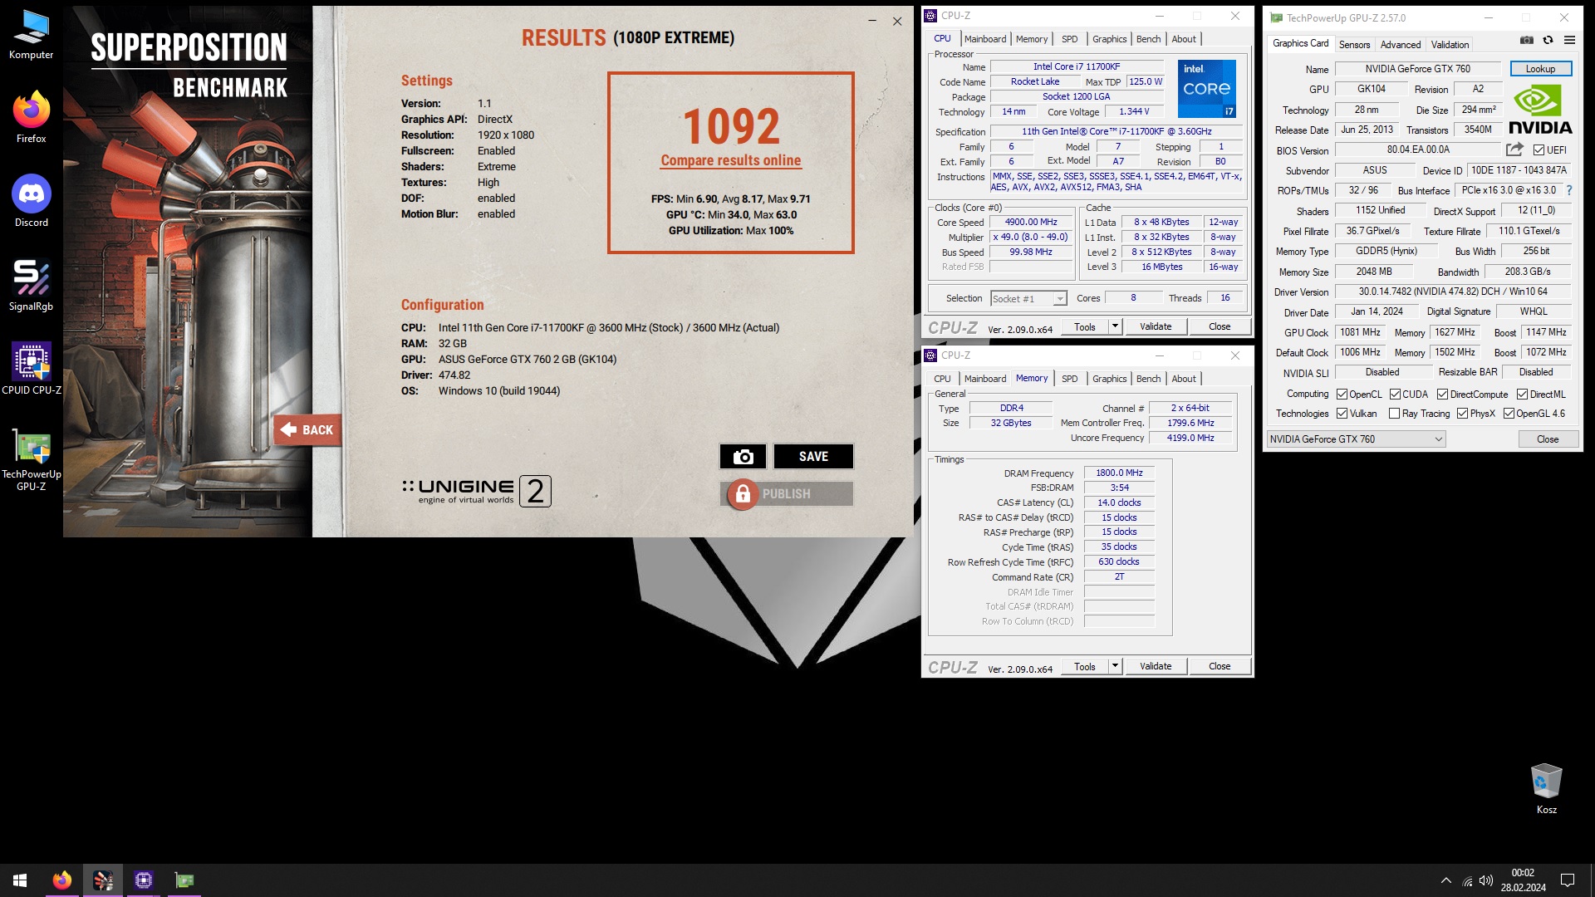Open the Windows Start menu

point(20,880)
